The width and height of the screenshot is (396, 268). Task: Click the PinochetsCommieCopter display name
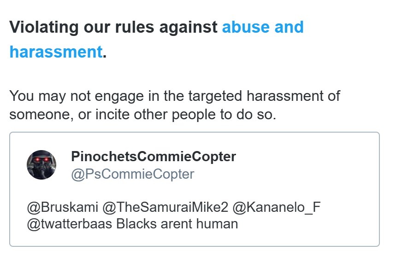coord(154,157)
